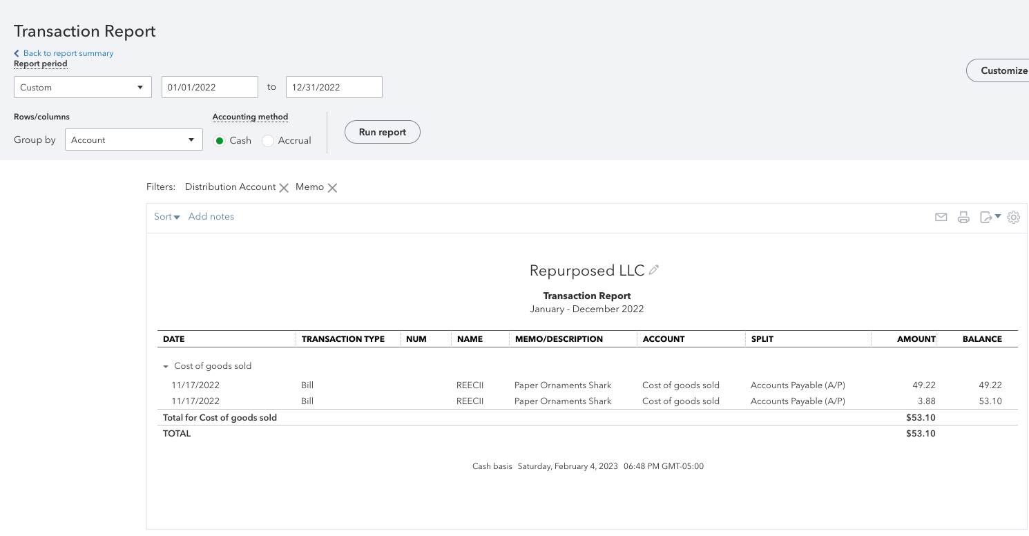
Task: Click pencil icon to edit company name
Action: 654,270
